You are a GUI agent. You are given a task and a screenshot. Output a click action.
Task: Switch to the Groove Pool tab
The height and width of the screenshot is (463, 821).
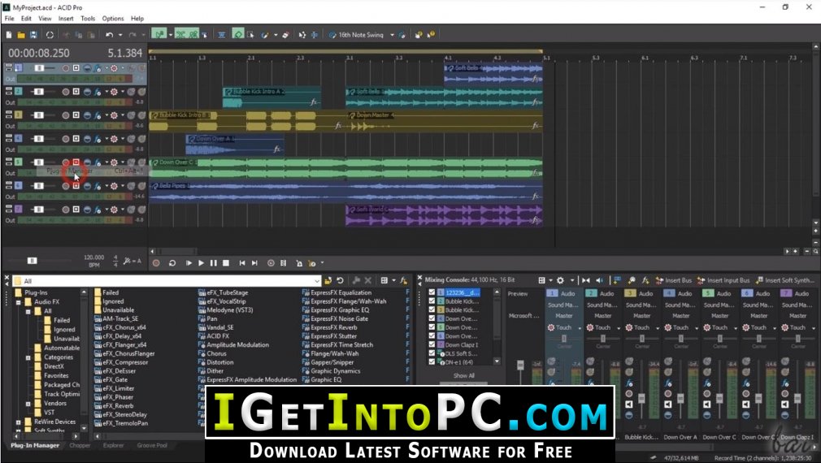coord(152,446)
